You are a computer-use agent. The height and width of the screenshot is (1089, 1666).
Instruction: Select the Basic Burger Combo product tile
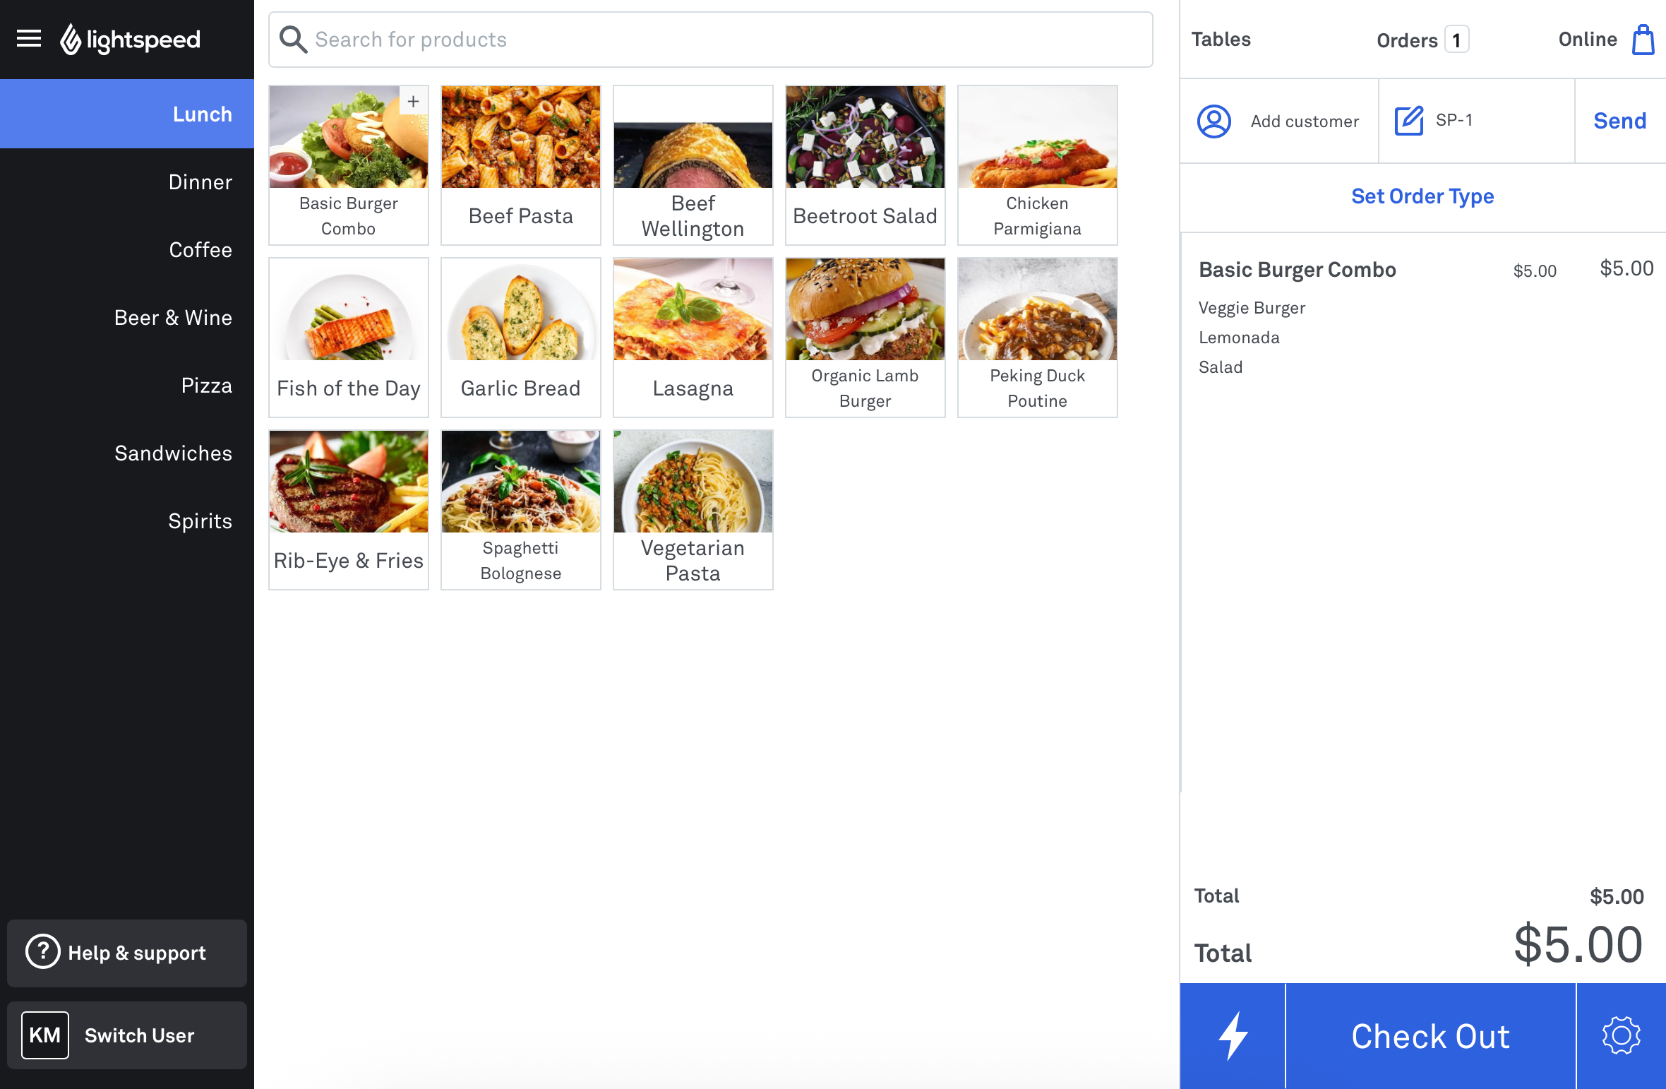pyautogui.click(x=349, y=165)
